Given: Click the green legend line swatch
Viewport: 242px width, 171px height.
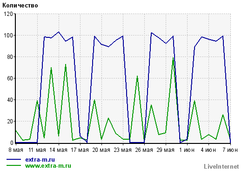Looking at the screenshot, I should pos(13,165).
